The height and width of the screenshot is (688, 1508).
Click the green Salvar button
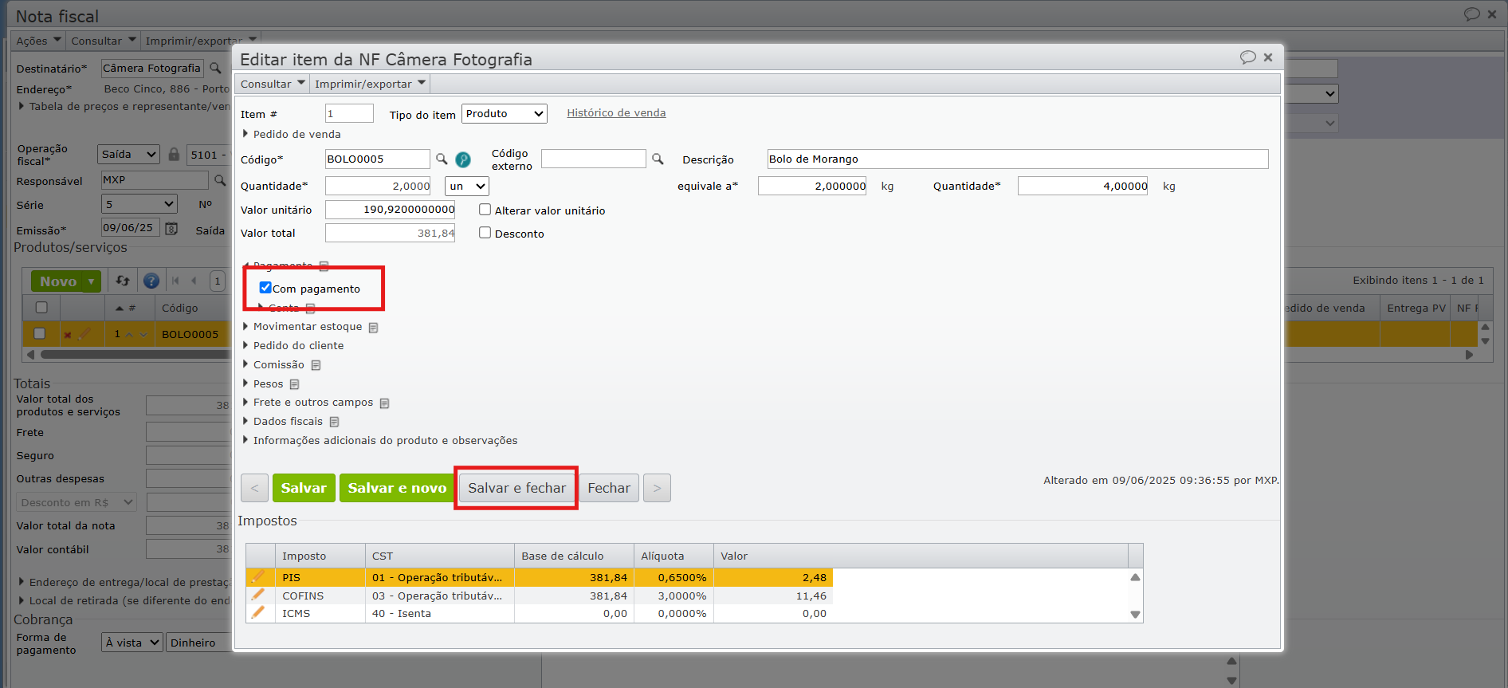[304, 488]
